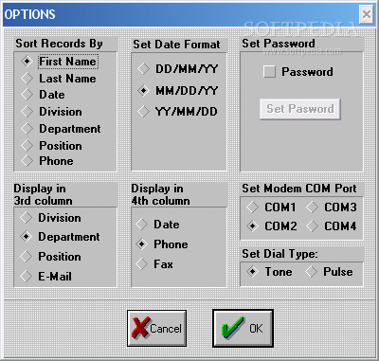Close the OPTIONS dialog window
The width and height of the screenshot is (379, 361).
pos(367,14)
